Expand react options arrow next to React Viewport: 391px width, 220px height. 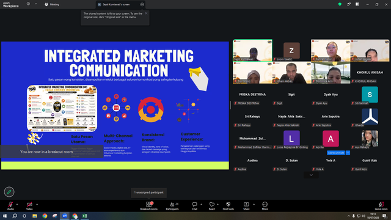[217, 204]
